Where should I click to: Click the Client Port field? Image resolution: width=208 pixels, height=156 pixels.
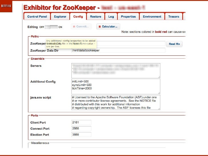pos(81,122)
